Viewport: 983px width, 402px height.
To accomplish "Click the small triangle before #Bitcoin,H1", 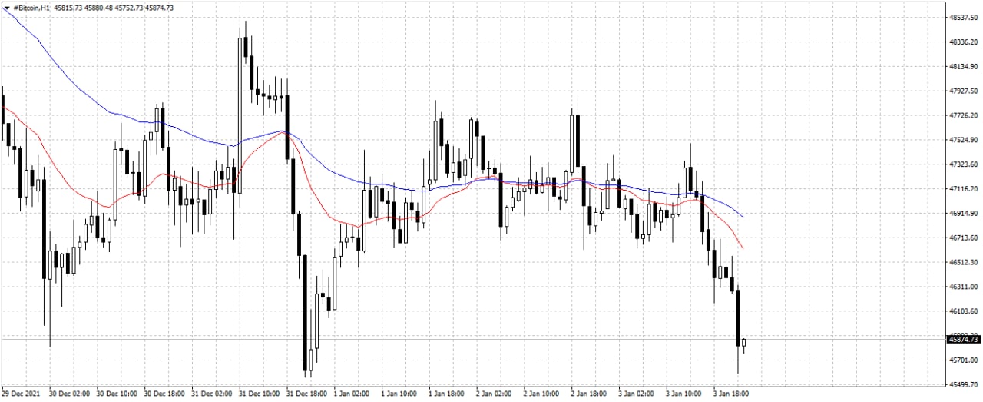I will click(x=6, y=8).
